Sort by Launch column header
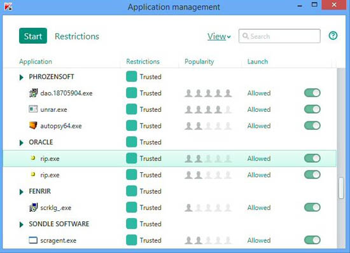 click(x=258, y=62)
